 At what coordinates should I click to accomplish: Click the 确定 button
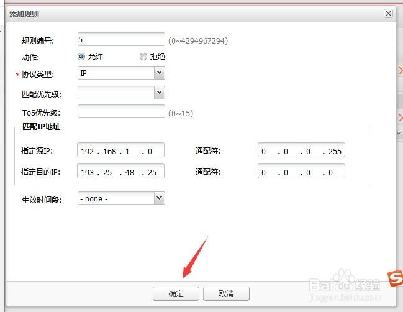click(x=176, y=293)
